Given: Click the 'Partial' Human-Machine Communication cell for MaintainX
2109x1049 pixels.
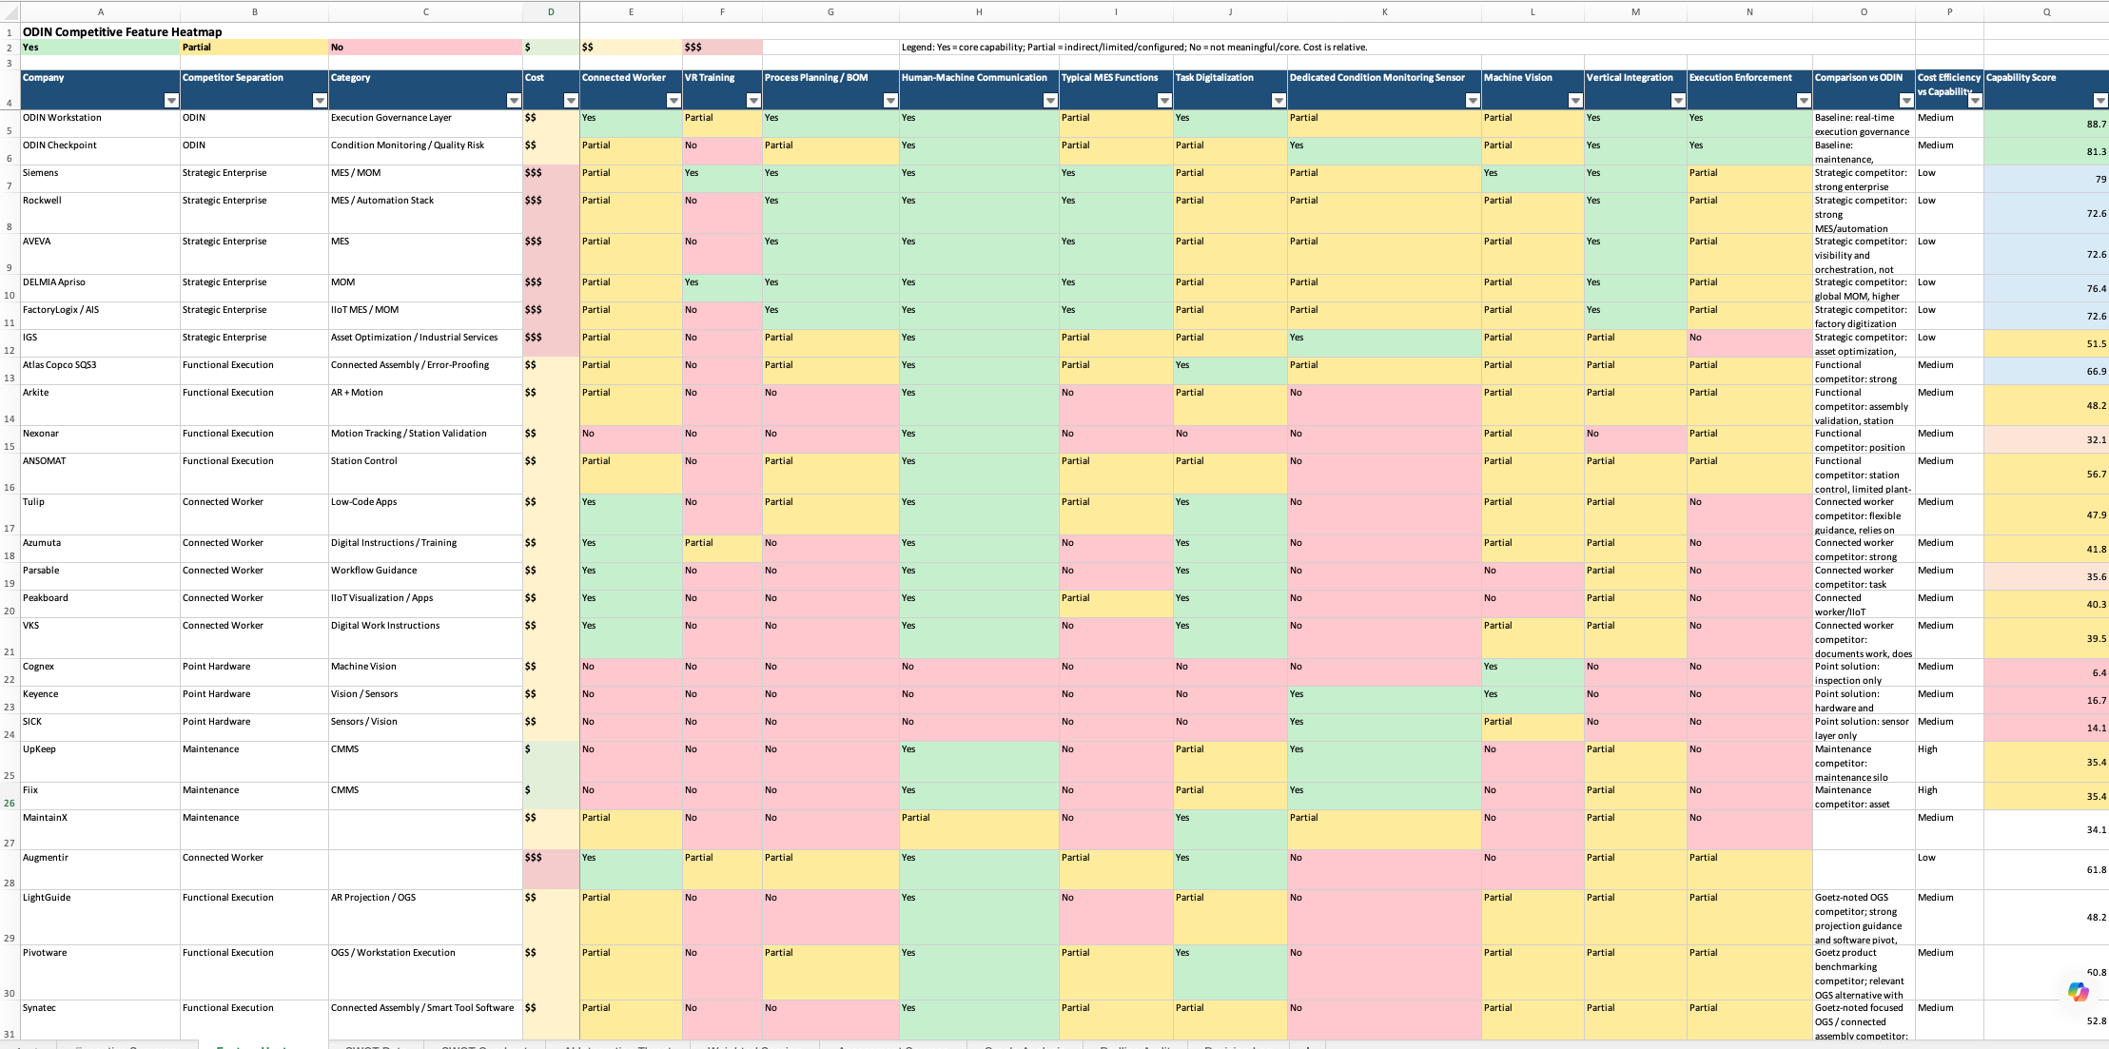Looking at the screenshot, I should click(979, 830).
